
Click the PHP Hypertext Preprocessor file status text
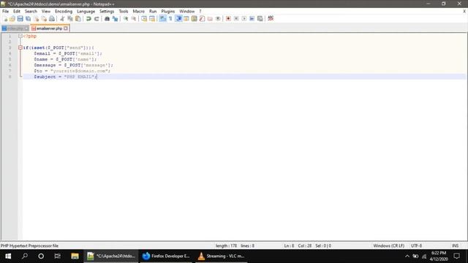(x=29, y=246)
